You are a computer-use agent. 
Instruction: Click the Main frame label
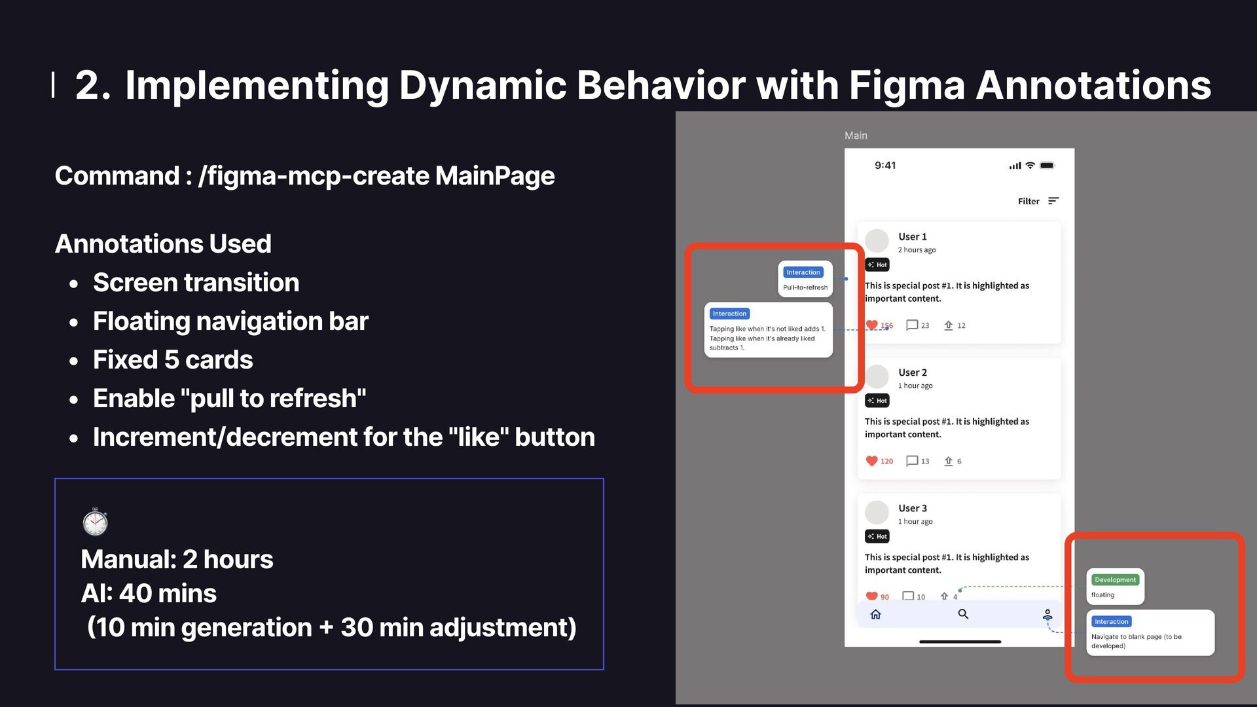pyautogui.click(x=856, y=136)
